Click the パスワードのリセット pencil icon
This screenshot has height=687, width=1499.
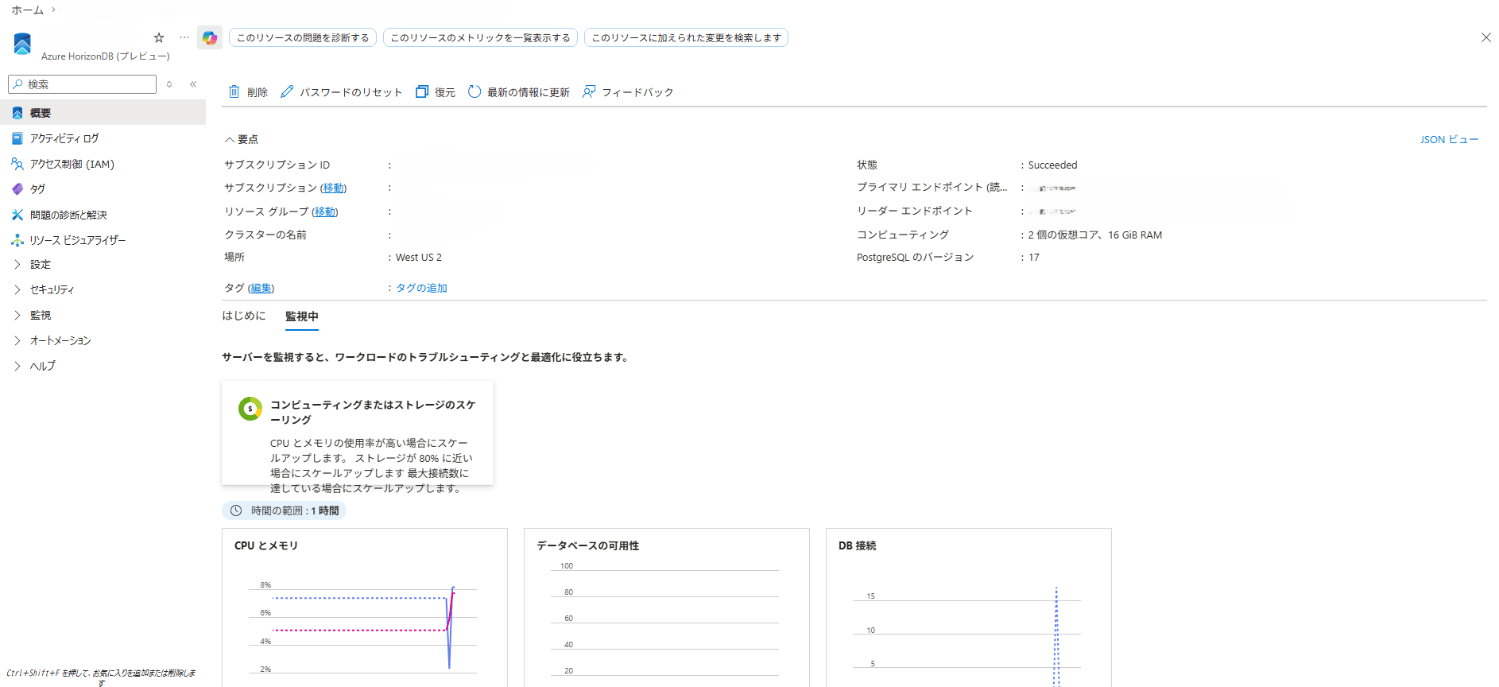pyautogui.click(x=287, y=92)
